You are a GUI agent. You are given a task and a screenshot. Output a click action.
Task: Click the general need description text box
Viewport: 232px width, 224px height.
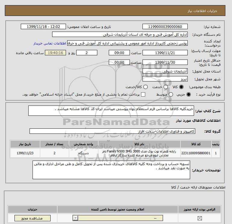(111, 111)
